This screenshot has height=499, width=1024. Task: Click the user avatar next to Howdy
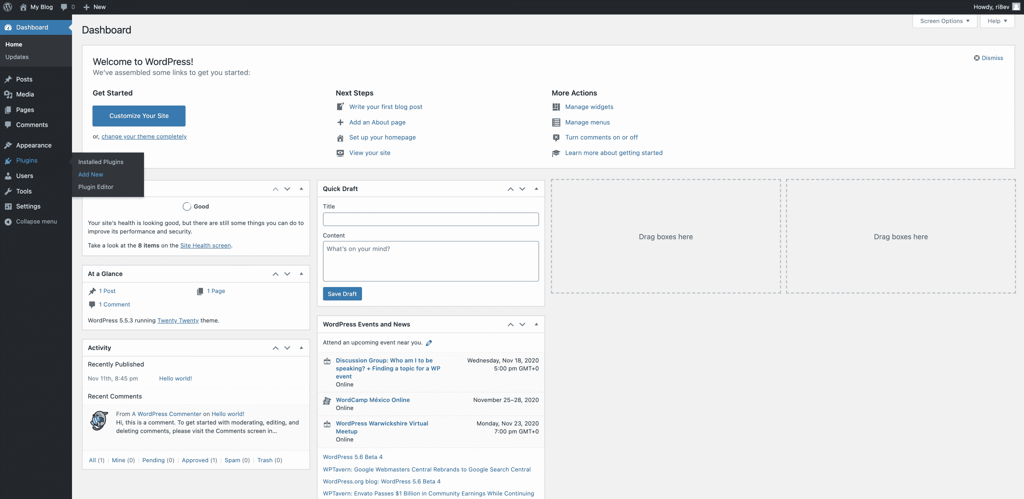pos(1016,7)
